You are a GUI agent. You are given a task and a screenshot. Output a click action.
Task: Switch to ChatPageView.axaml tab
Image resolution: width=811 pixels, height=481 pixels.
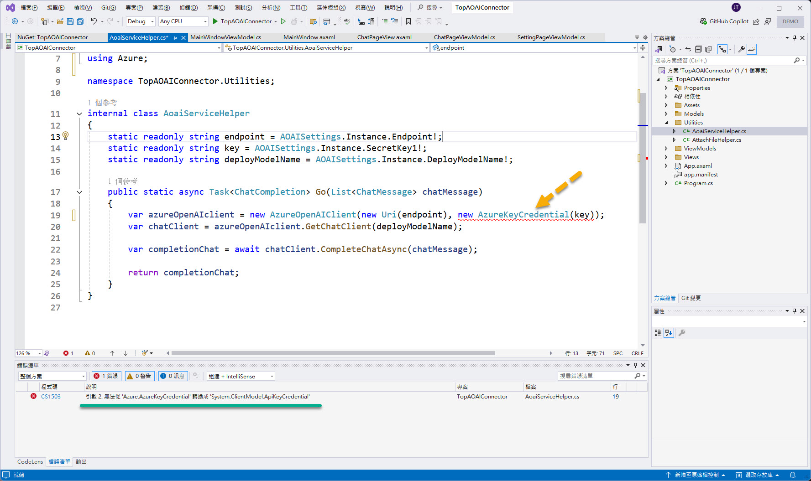pyautogui.click(x=384, y=37)
